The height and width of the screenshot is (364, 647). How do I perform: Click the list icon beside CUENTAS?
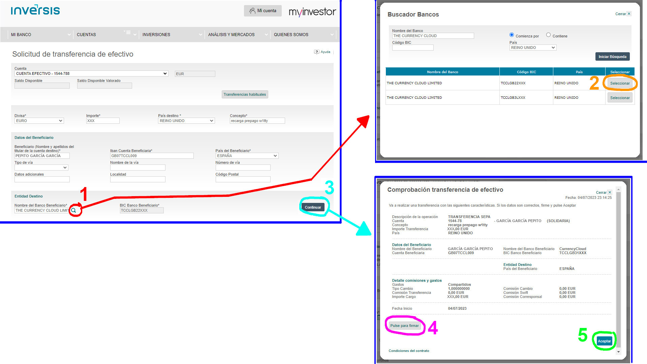pyautogui.click(x=127, y=32)
